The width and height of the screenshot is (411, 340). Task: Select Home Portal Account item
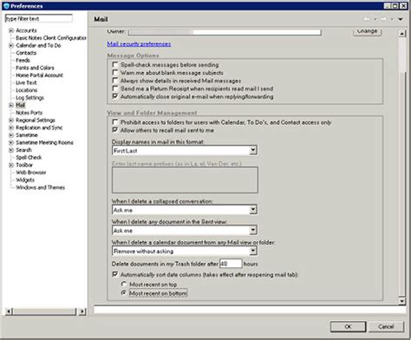click(x=39, y=75)
